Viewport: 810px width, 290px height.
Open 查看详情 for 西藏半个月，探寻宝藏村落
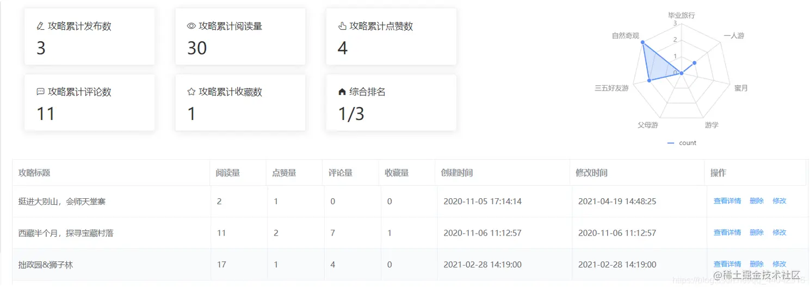(727, 232)
